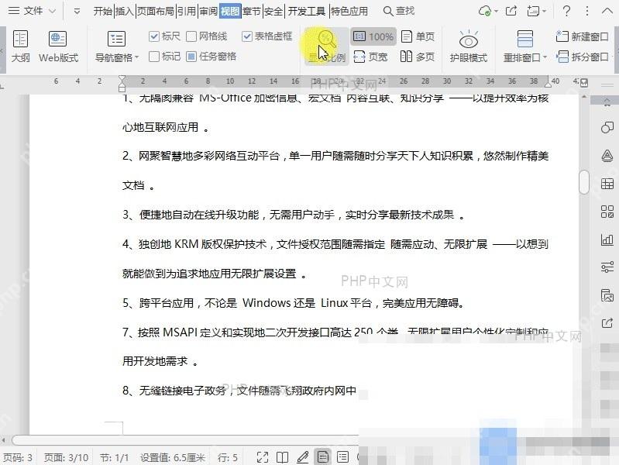619x465 pixels.
Task: Open the vertical three-dot more menu
Action: click(x=587, y=11)
